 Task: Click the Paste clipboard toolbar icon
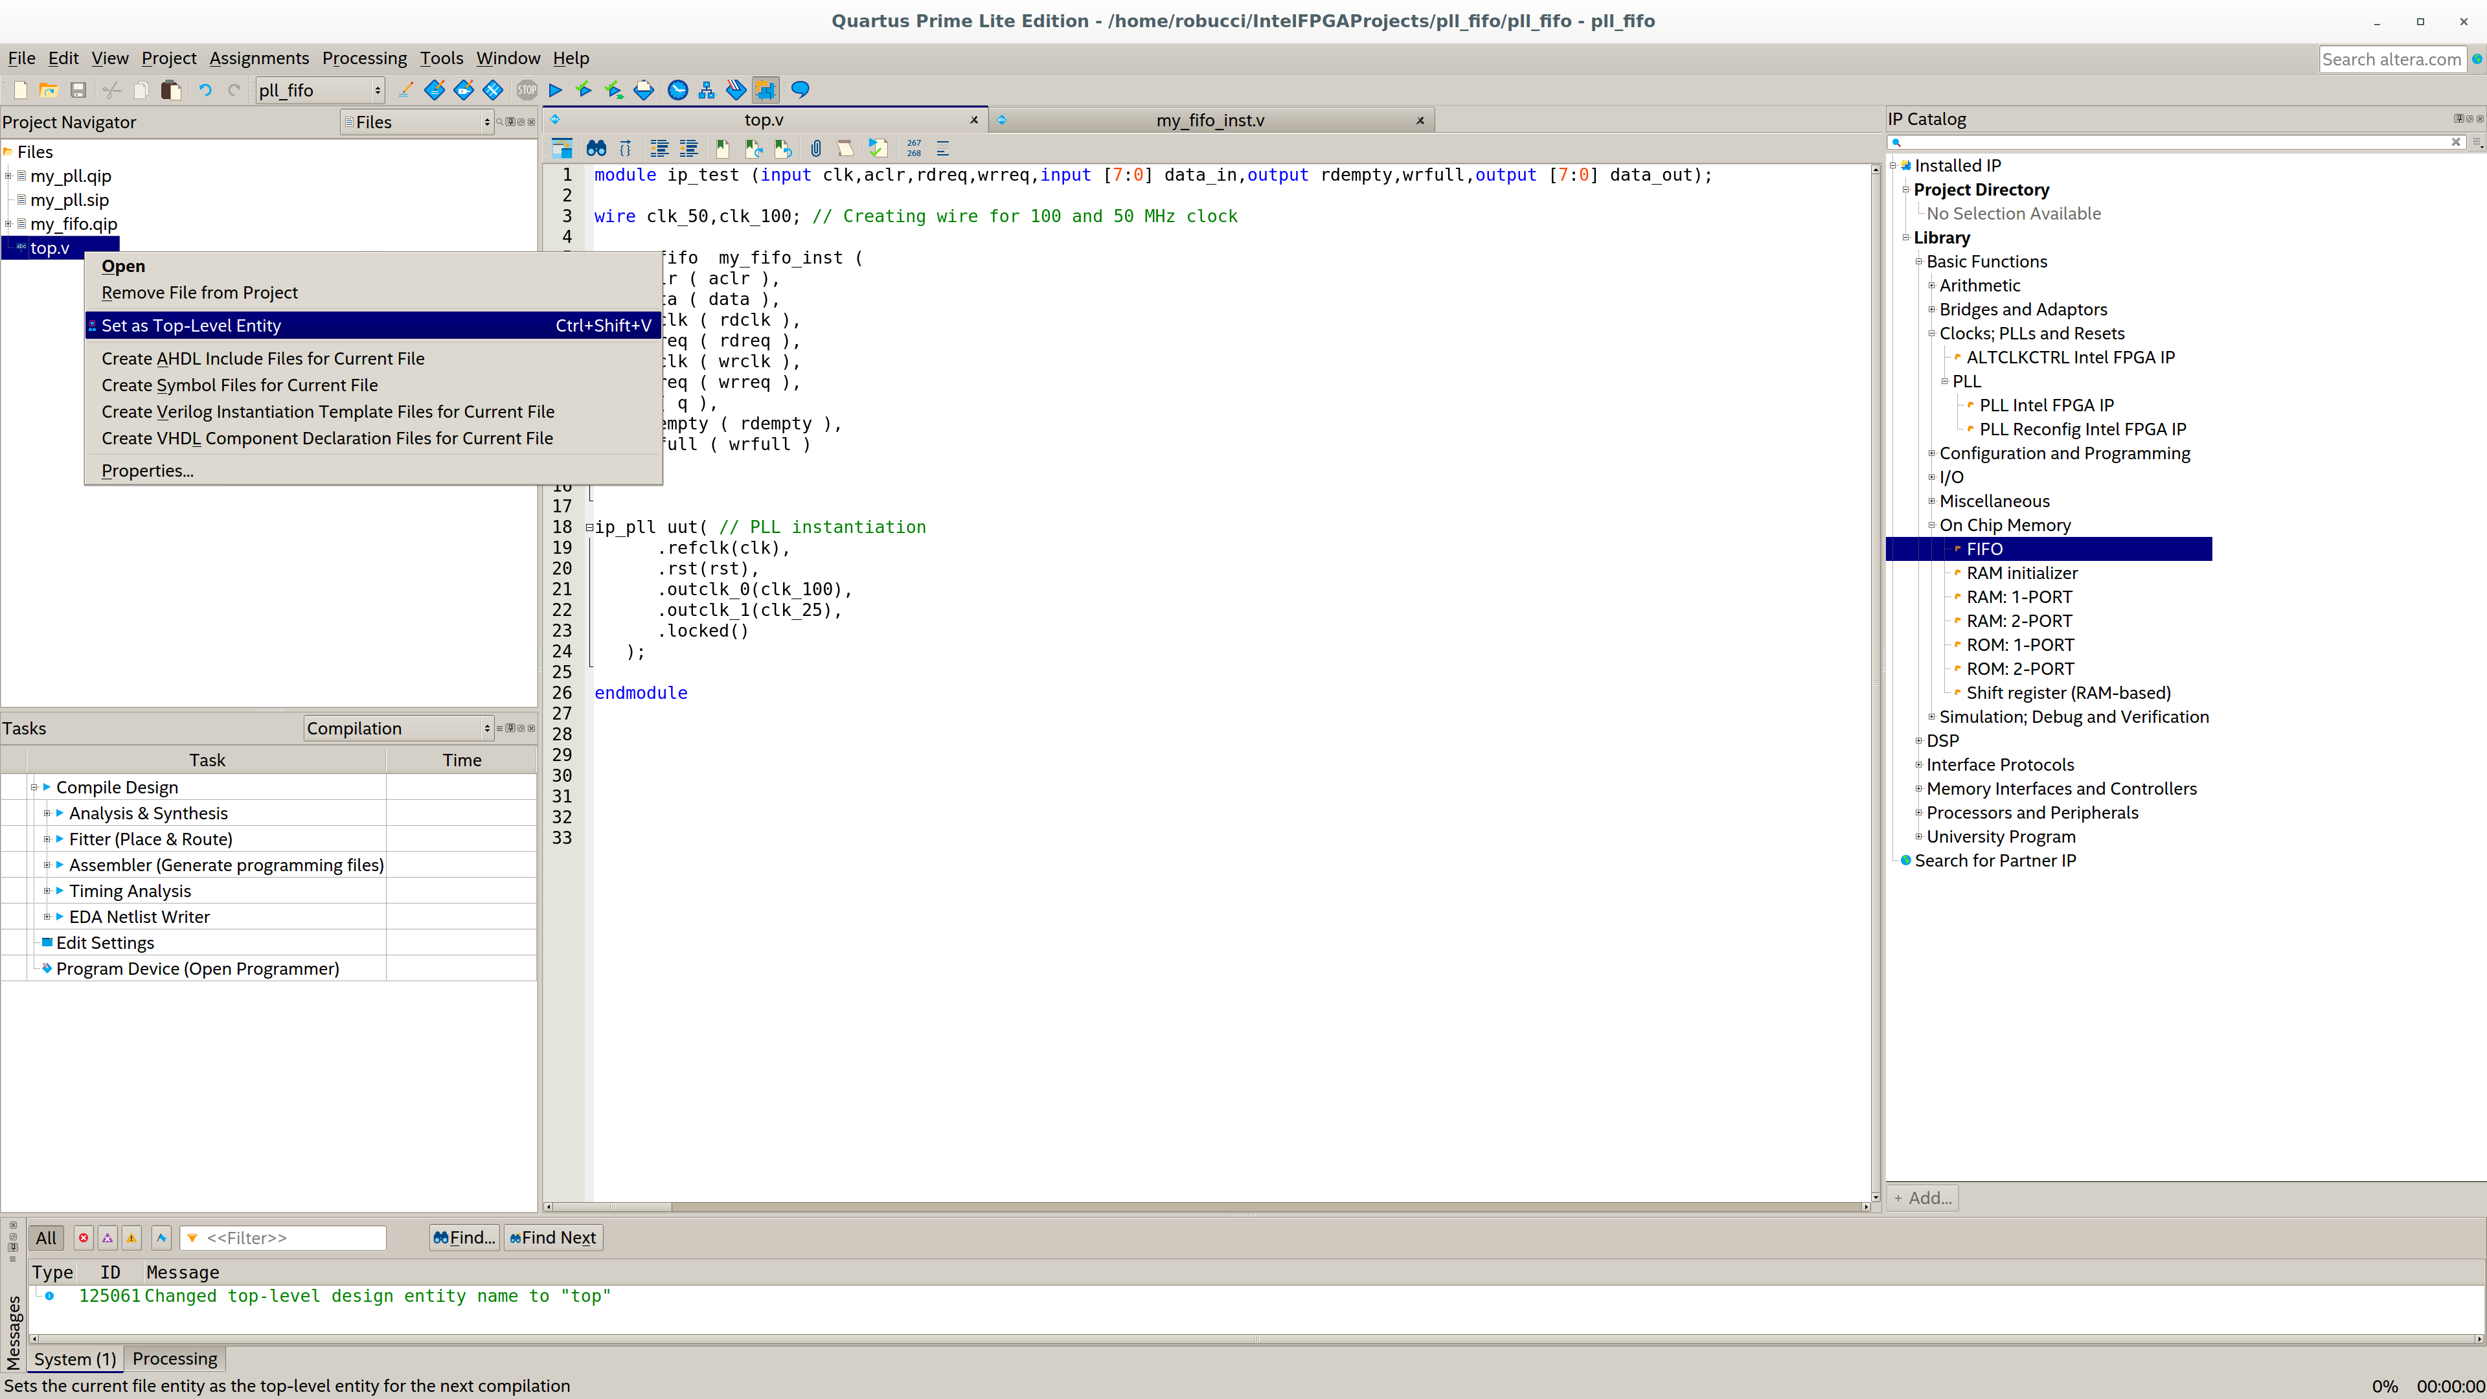coord(171,90)
